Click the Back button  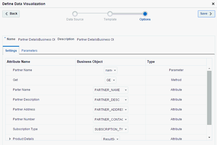pos(11,14)
